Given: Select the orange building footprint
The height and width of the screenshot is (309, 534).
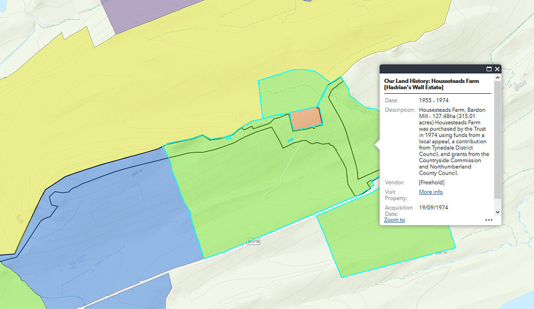Looking at the screenshot, I should (306, 117).
